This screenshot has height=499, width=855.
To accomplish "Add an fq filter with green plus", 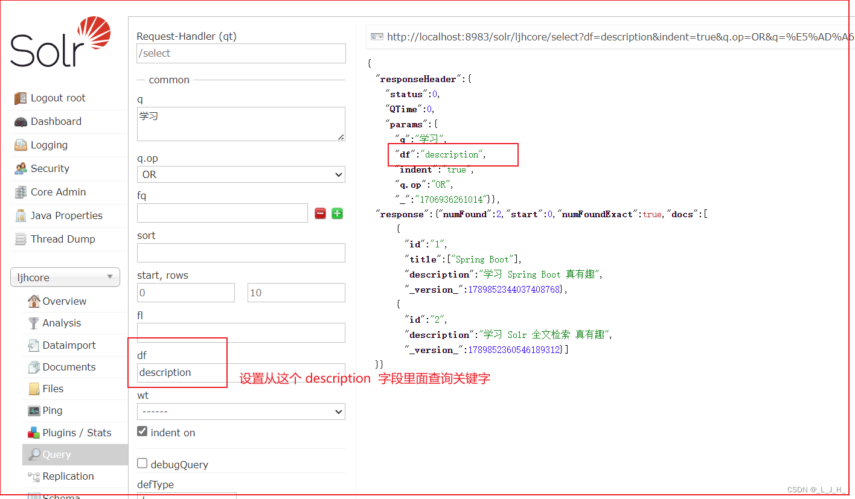I will click(338, 213).
